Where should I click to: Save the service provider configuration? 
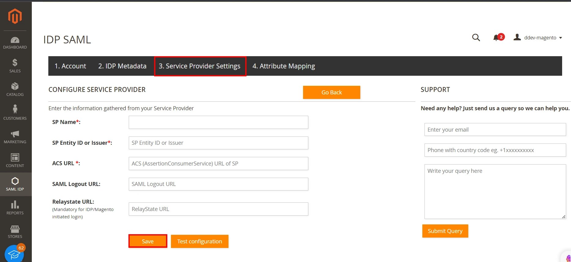tap(148, 241)
